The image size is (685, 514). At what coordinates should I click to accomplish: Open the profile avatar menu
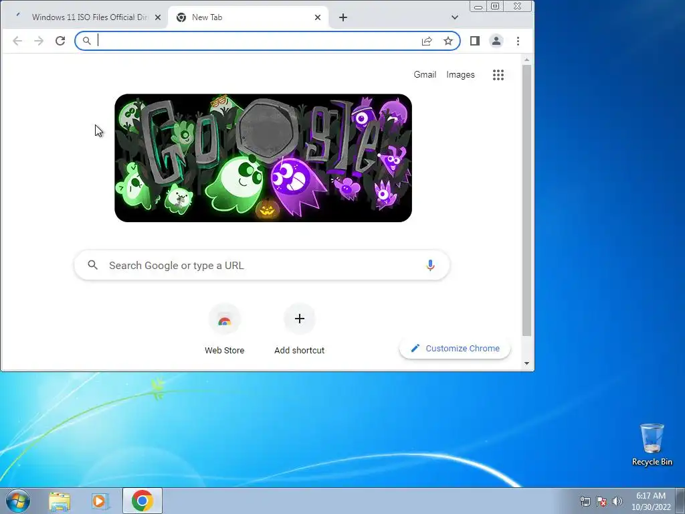(x=496, y=41)
